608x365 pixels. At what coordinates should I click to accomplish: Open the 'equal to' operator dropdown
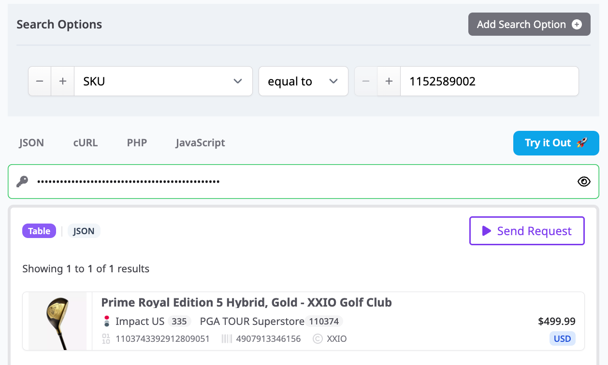click(x=304, y=81)
